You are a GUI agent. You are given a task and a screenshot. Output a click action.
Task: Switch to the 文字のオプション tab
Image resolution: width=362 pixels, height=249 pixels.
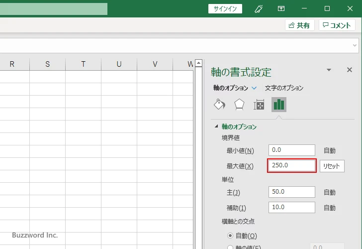pos(284,88)
